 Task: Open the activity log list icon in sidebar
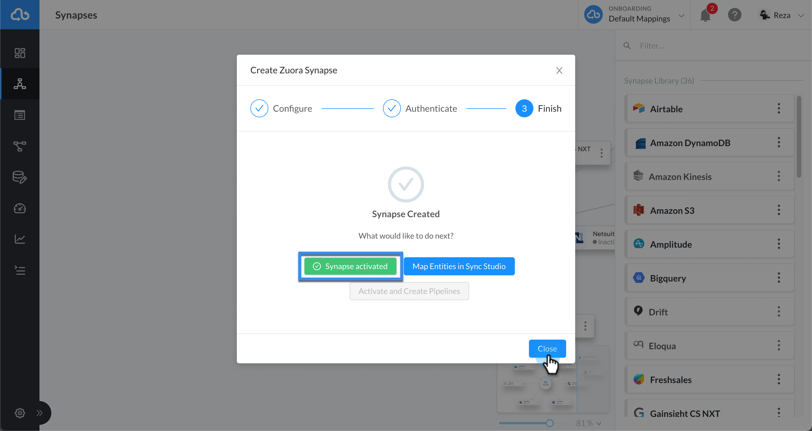(x=19, y=270)
